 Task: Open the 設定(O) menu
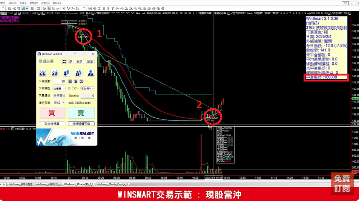[x=34, y=3]
